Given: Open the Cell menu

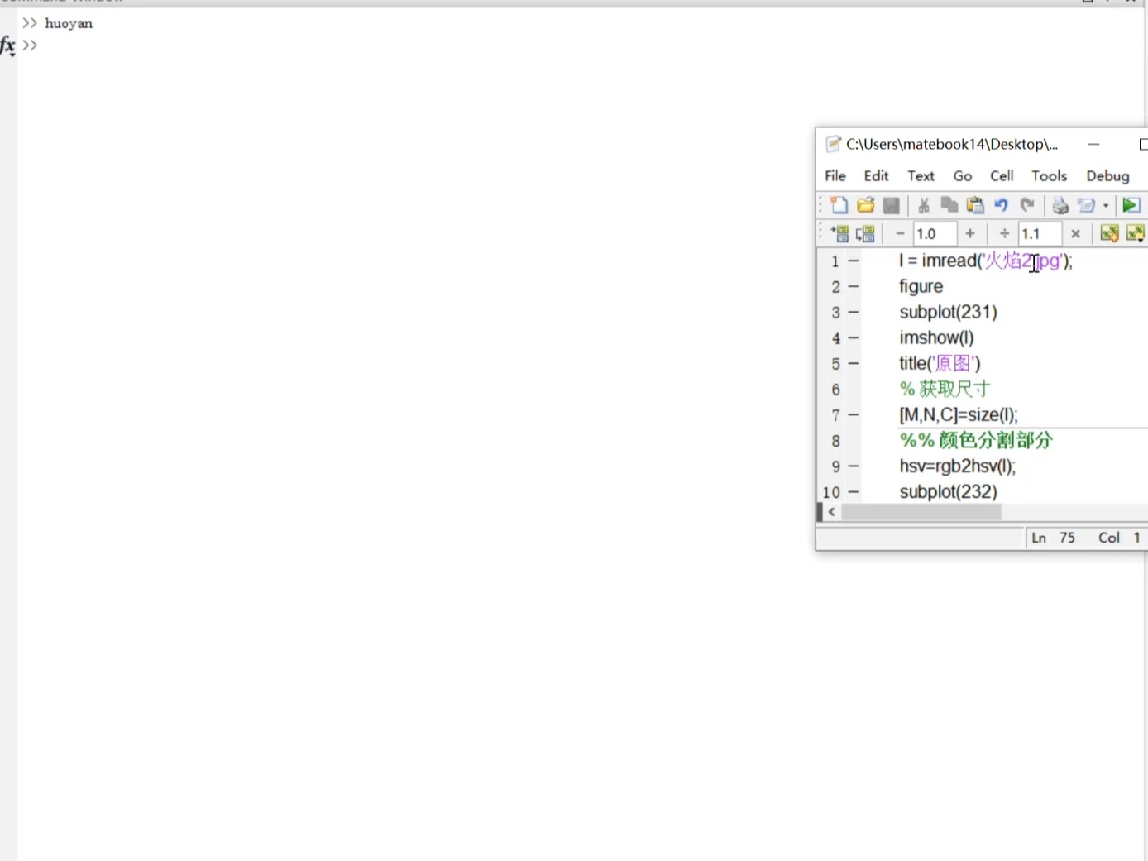Looking at the screenshot, I should coord(1002,175).
